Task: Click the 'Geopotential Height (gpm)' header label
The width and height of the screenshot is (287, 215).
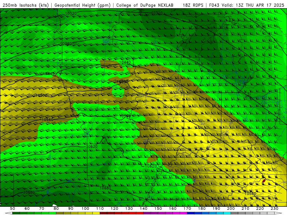Action: [x=83, y=5]
